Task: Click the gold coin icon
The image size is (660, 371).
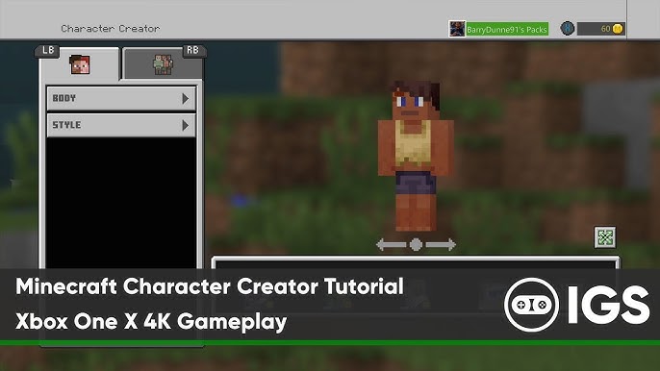Action: tap(618, 29)
